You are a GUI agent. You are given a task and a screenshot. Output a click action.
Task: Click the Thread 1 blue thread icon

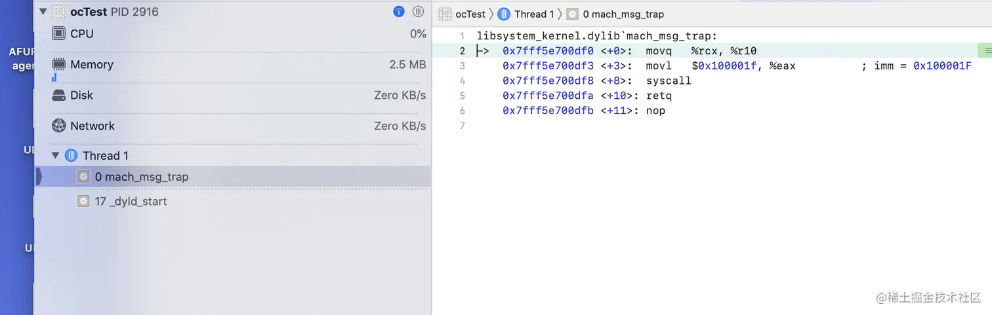point(72,155)
